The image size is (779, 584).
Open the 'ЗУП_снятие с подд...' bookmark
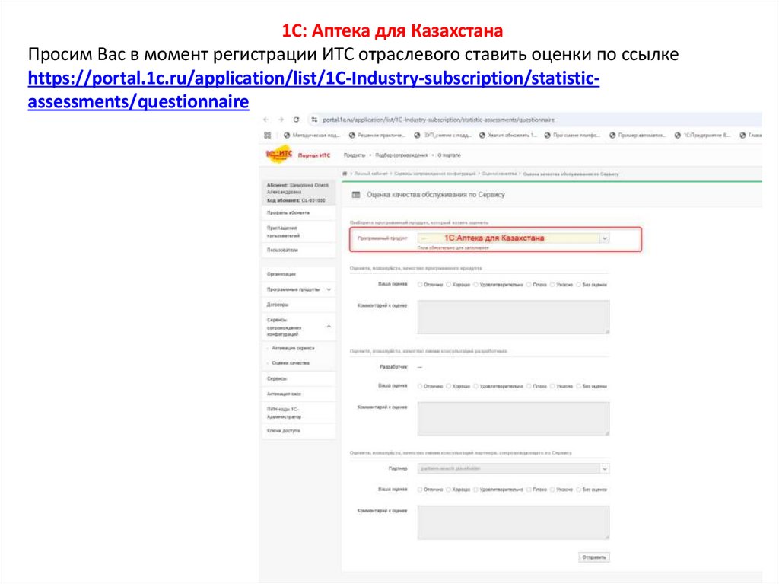pyautogui.click(x=443, y=136)
